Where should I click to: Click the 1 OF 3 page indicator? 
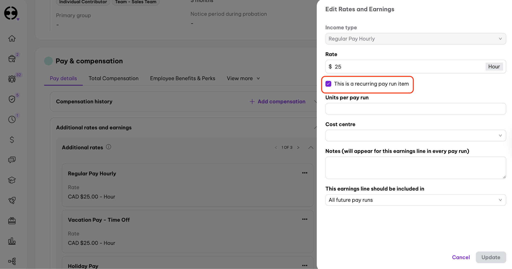pos(287,147)
